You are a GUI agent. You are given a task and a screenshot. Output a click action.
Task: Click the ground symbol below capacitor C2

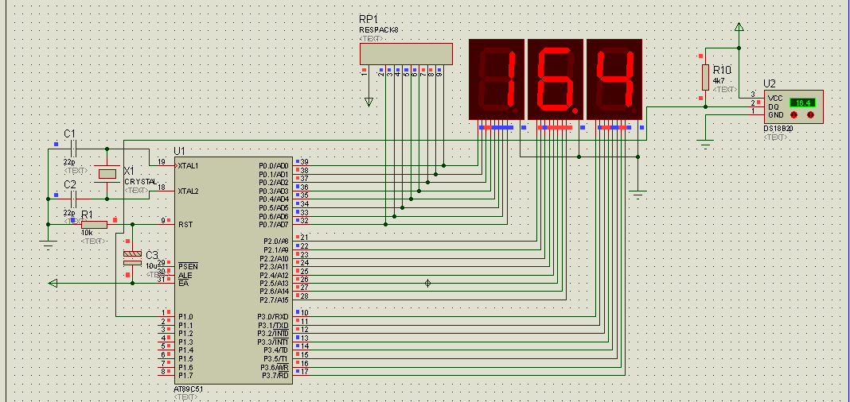coord(48,245)
